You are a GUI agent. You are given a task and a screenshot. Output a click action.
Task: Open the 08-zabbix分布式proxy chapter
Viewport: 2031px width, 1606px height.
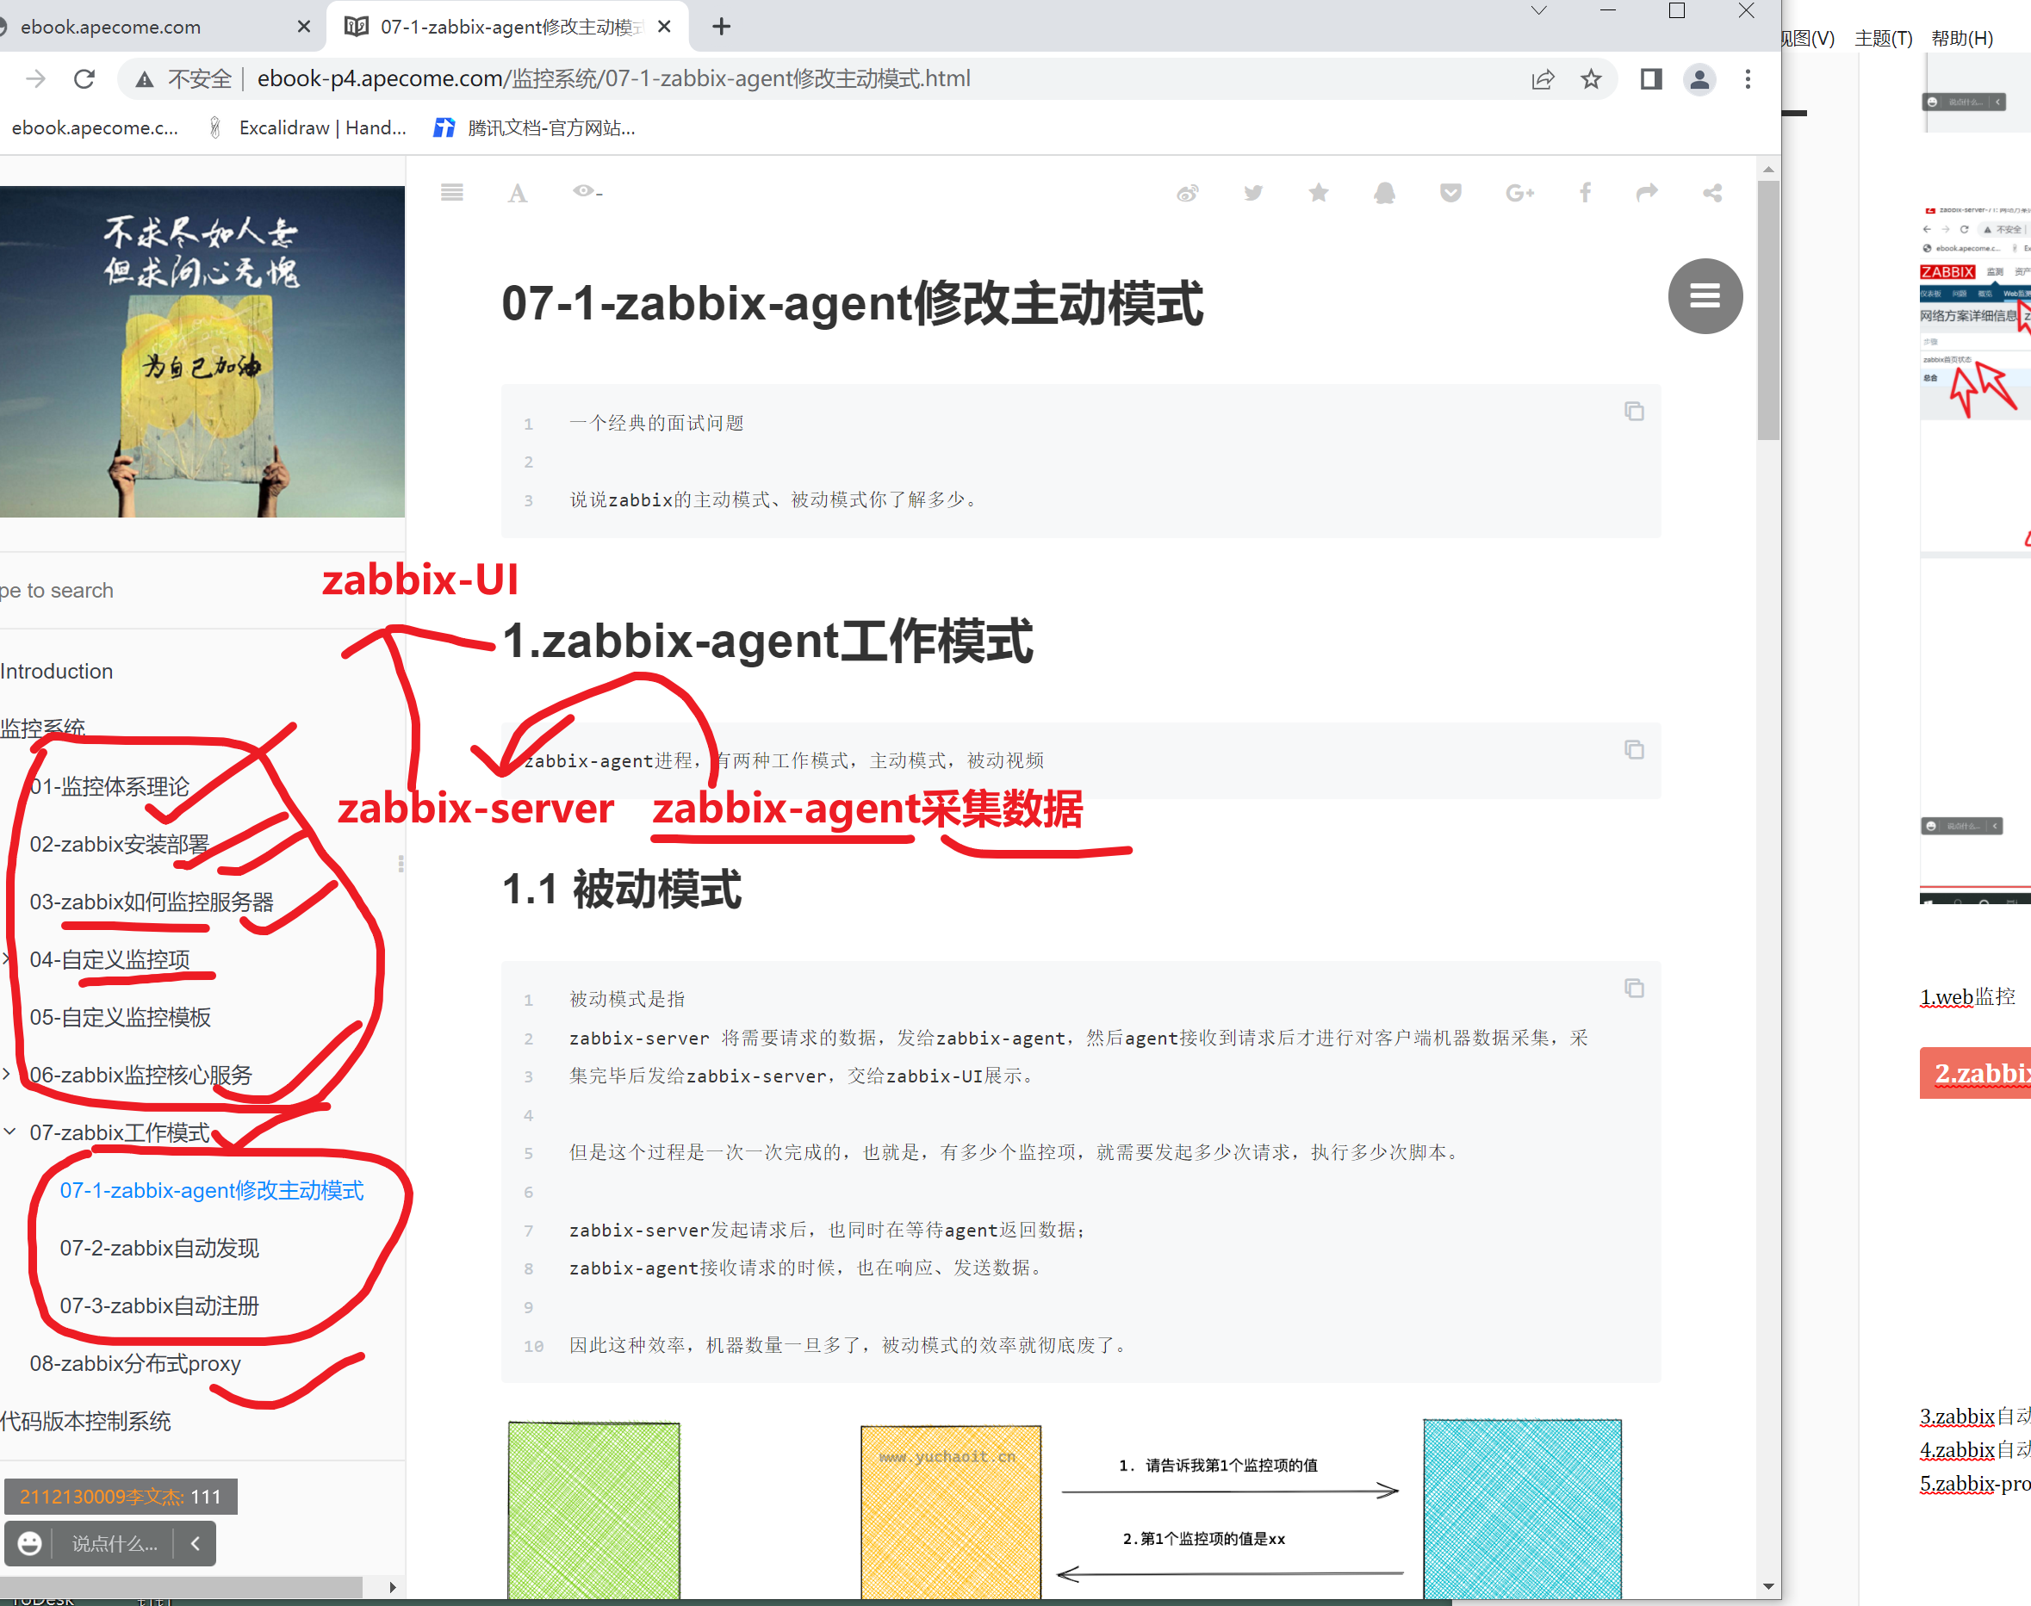click(134, 1363)
